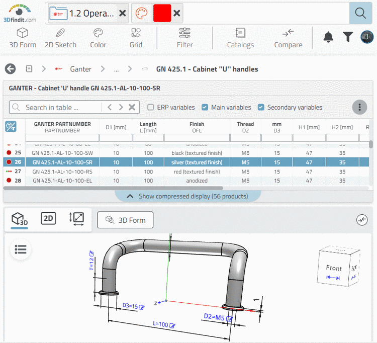
Task: Open the 3D Form search tool
Action: (23, 38)
